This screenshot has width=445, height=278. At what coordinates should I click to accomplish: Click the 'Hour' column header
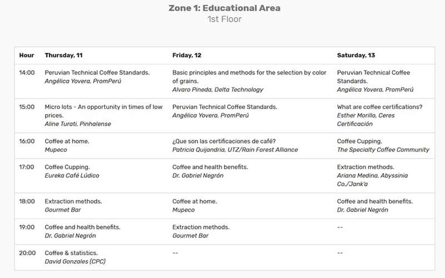coord(27,55)
